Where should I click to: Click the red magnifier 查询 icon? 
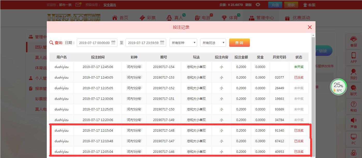point(51,43)
